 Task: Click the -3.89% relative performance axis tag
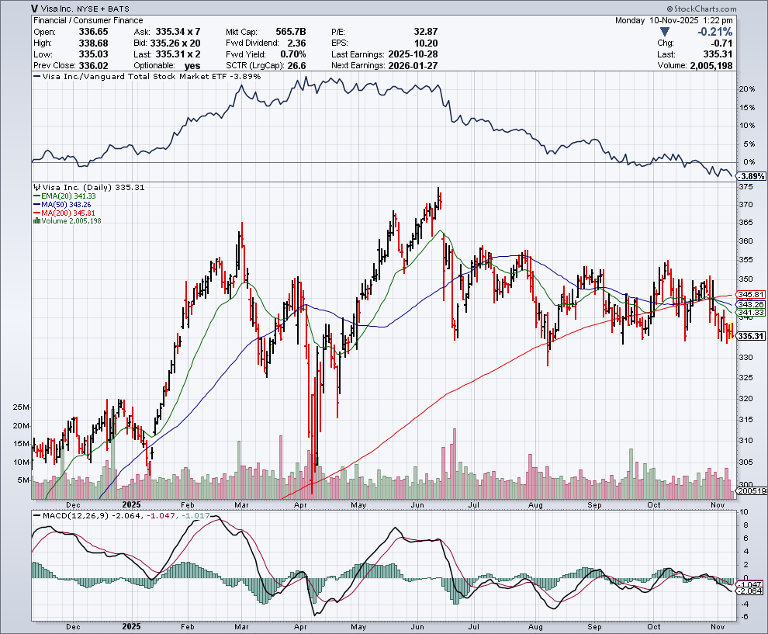tap(750, 176)
